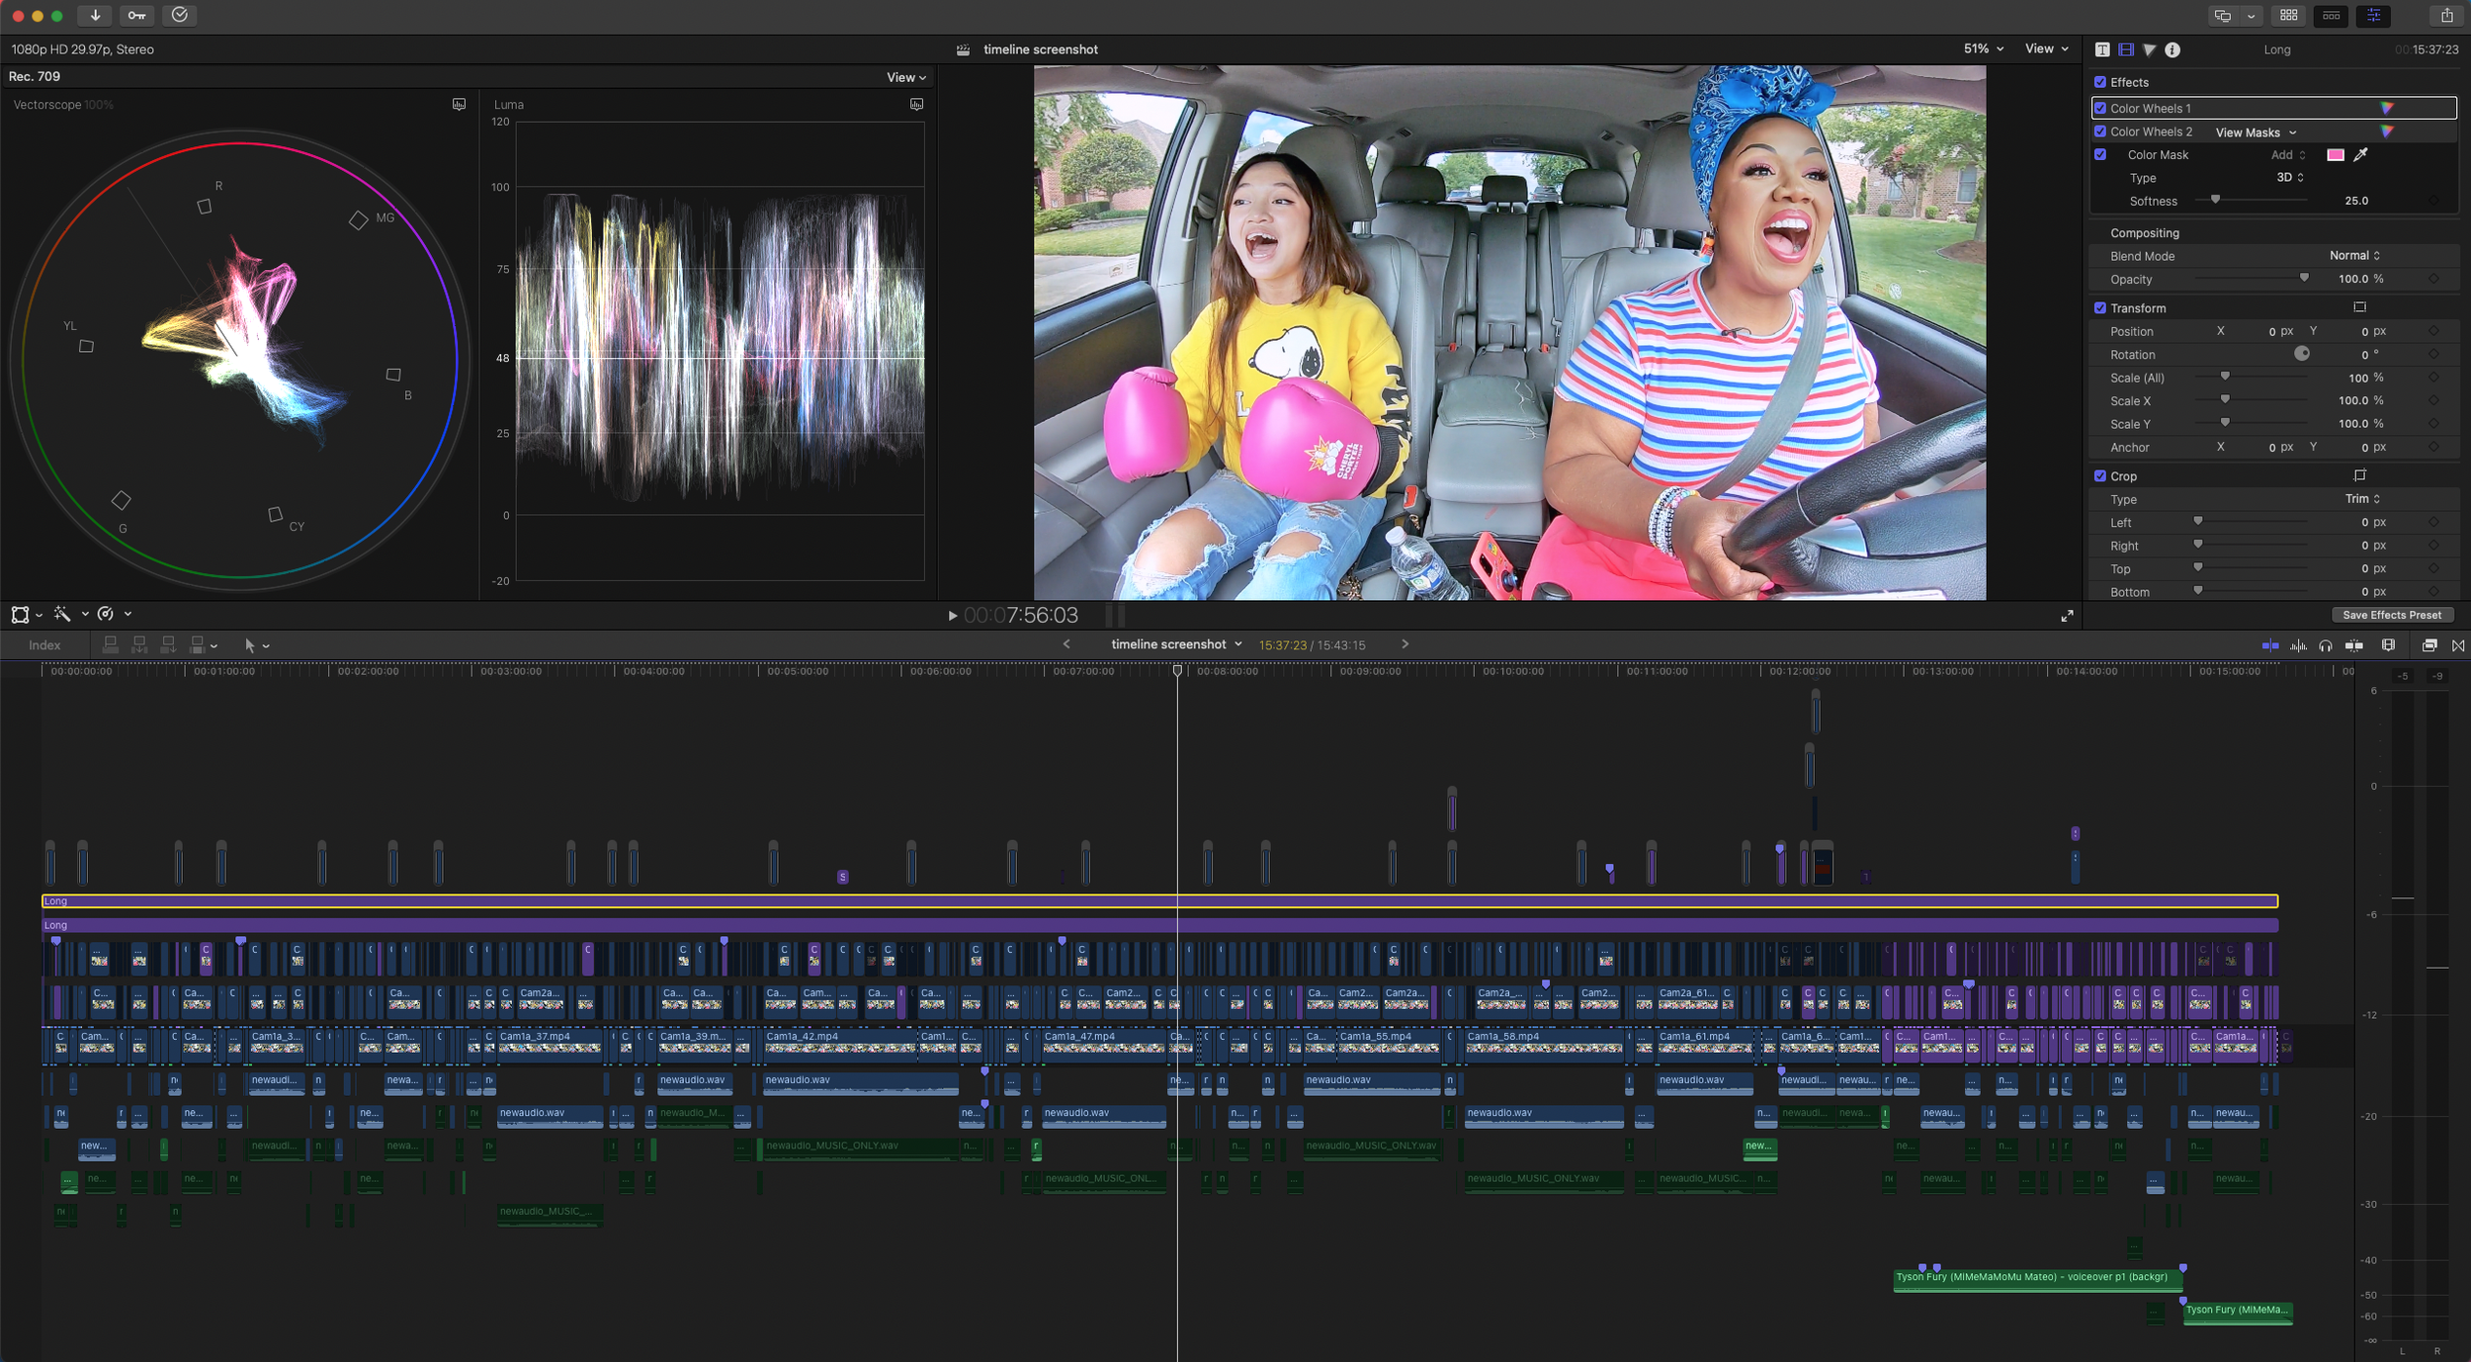Open the viewer View menu
Image resolution: width=2471 pixels, height=1362 pixels.
tap(2046, 48)
